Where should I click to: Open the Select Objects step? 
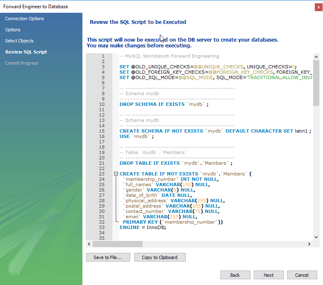[x=19, y=41]
